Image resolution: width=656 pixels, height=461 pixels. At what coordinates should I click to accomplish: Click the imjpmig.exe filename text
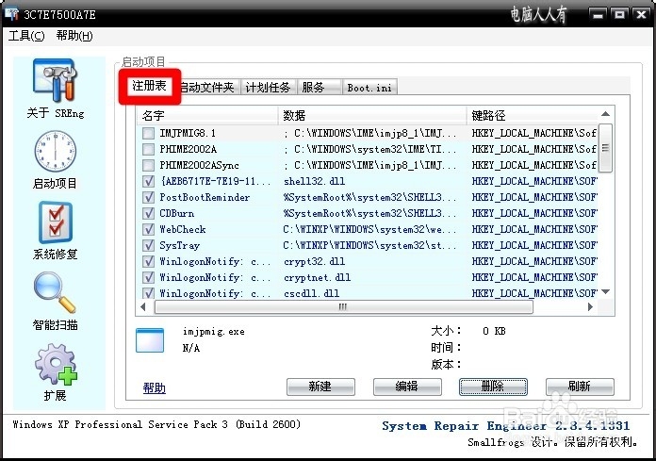point(214,332)
